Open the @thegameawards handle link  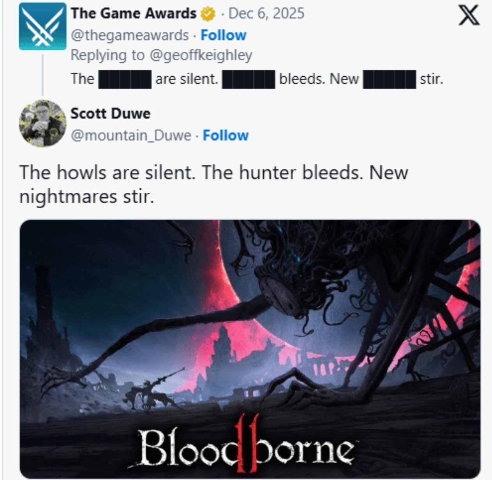[x=129, y=35]
